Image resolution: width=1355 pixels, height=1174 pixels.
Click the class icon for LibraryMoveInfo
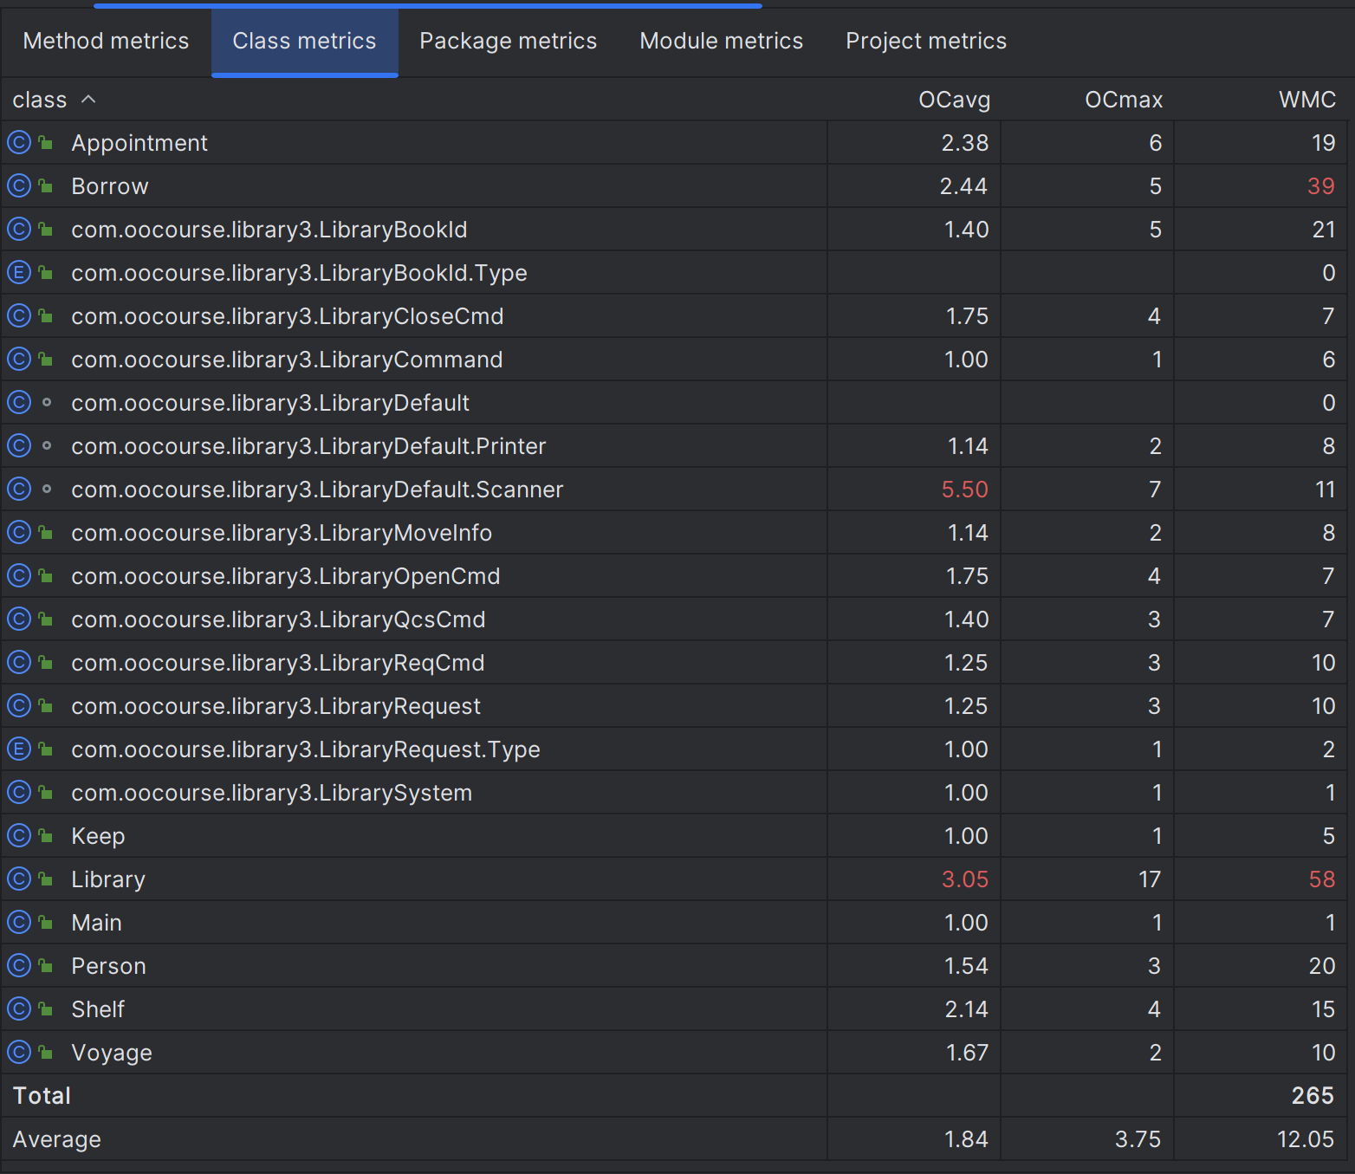[19, 532]
